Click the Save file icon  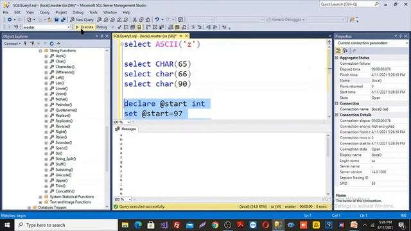pyautogui.click(x=57, y=20)
